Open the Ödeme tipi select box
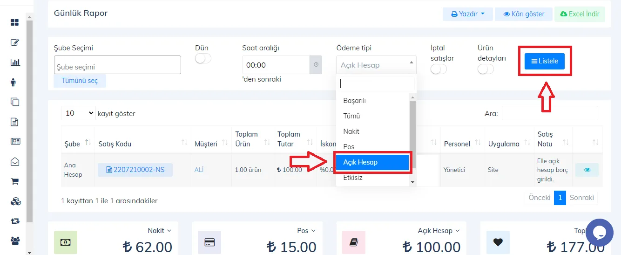This screenshot has width=621, height=255. click(x=376, y=65)
